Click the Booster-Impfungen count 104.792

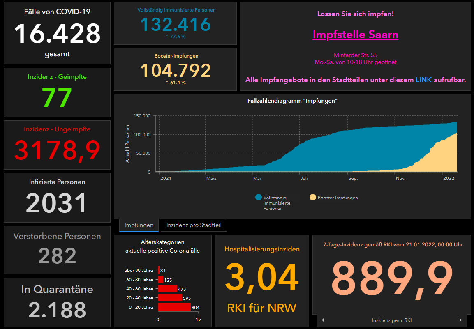(x=175, y=70)
